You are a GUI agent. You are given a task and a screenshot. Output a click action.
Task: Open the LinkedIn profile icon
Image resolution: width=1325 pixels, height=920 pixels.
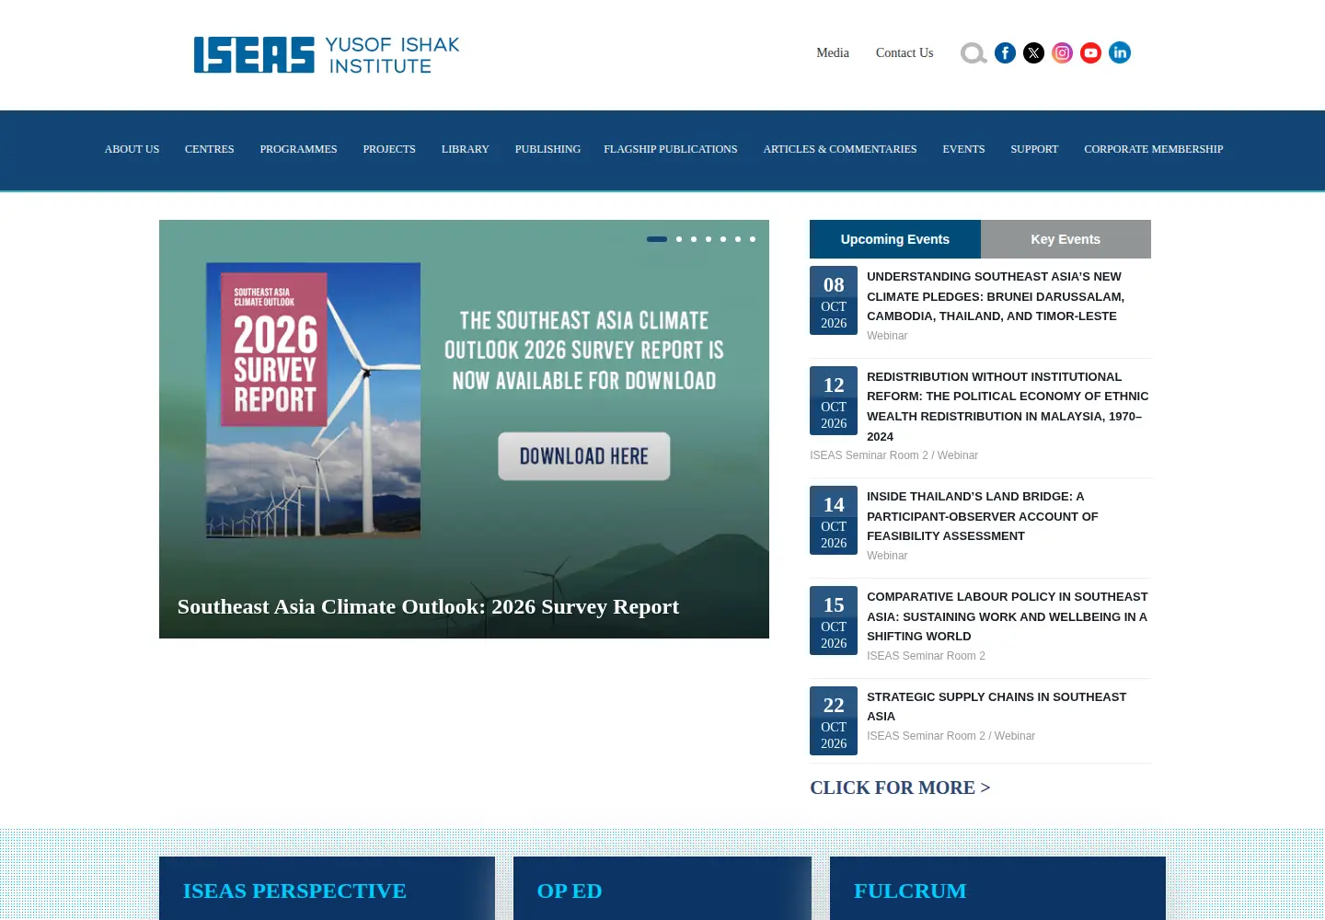[1120, 53]
